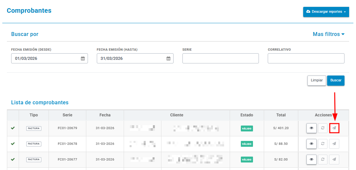Click the Limpiar button
Image resolution: width=356 pixels, height=170 pixels.
pos(317,80)
